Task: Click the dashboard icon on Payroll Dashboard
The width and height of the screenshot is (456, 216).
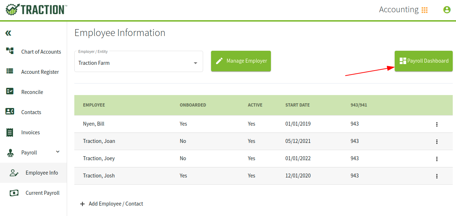Action: (403, 61)
